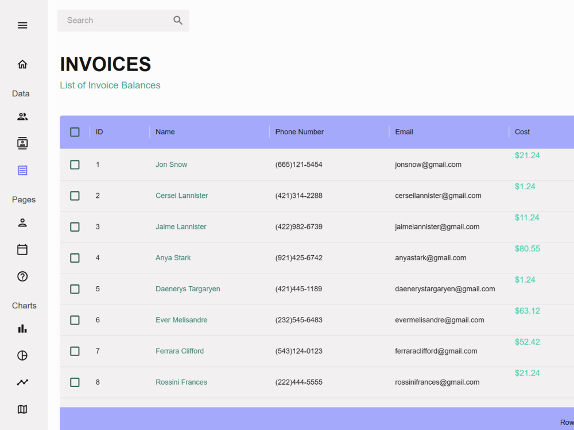Image resolution: width=574 pixels, height=430 pixels.
Task: Open the Home dashboard icon
Action: (x=22, y=64)
